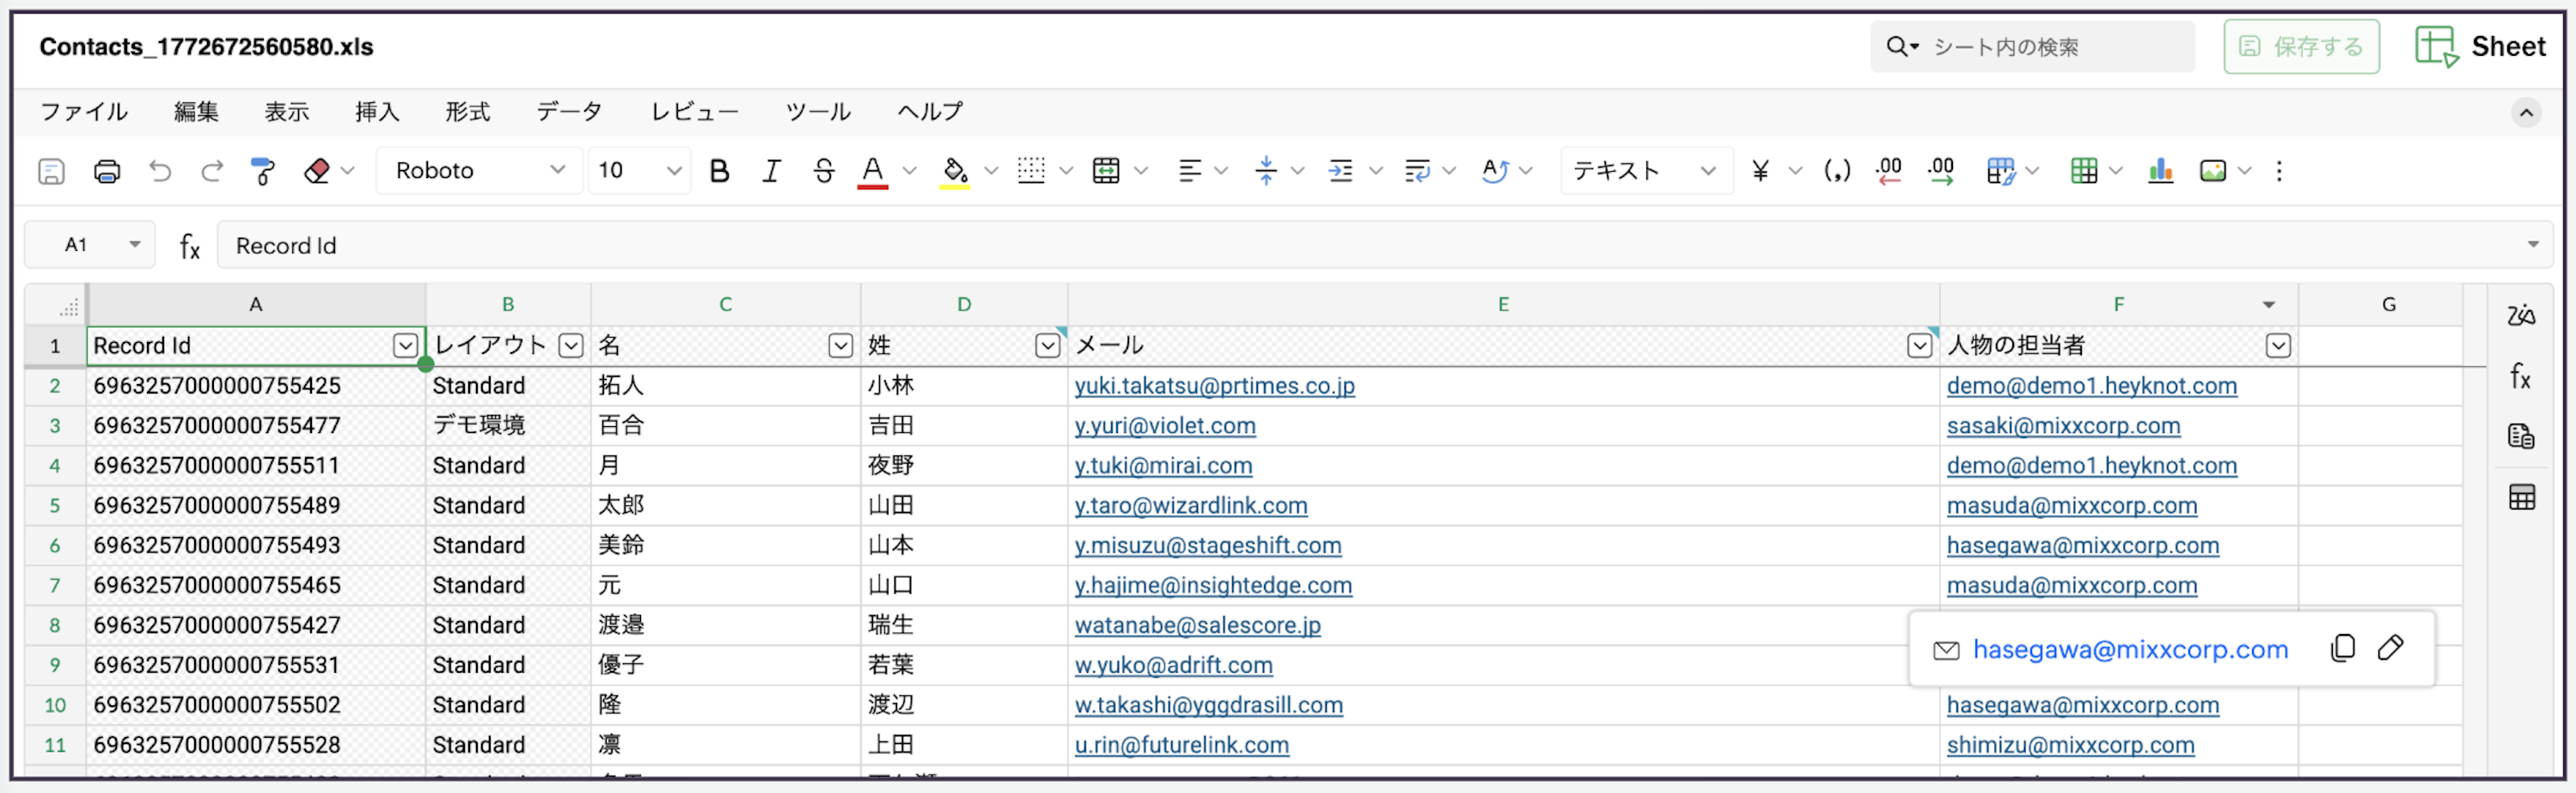Open the メール column filter
2576x793 pixels.
(x=1920, y=346)
